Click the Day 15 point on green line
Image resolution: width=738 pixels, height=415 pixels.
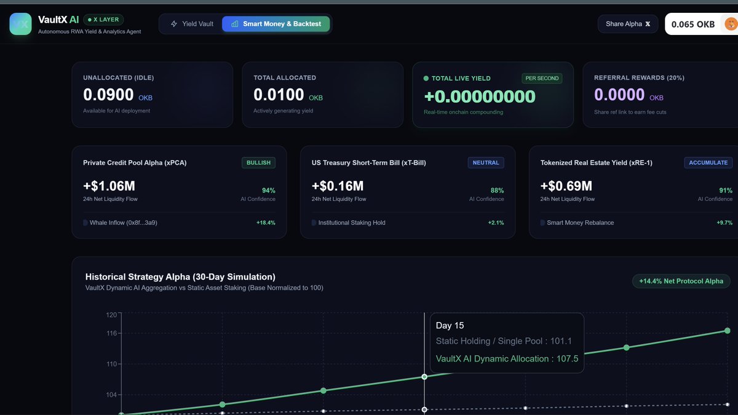tap(424, 376)
